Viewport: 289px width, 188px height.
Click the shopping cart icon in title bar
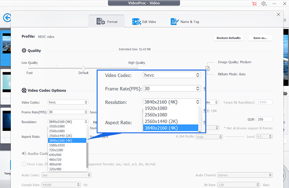pos(254,4)
